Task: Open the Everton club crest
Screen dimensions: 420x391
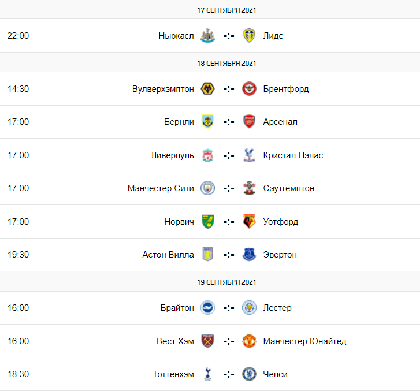Action: pos(249,255)
